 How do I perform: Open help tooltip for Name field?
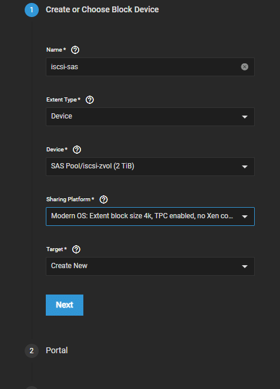tap(75, 50)
